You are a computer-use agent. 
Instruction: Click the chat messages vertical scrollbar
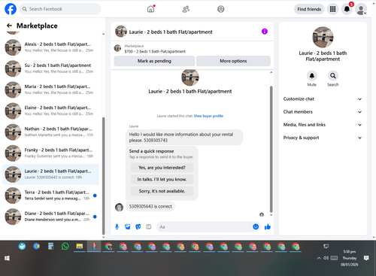[x=271, y=149]
